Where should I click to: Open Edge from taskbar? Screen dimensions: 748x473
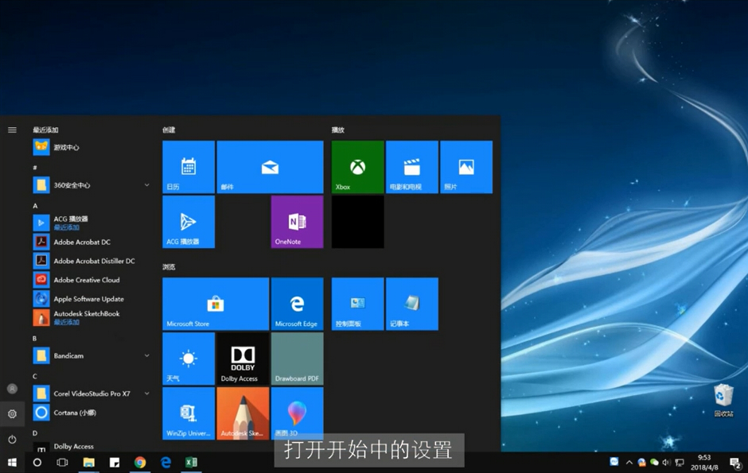(166, 462)
